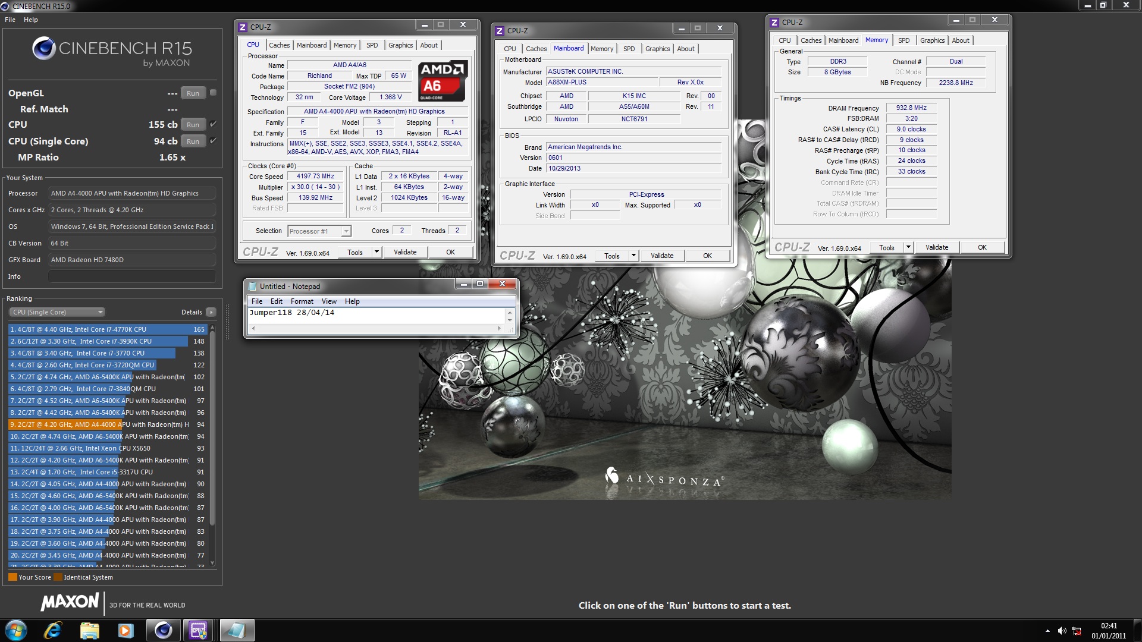This screenshot has height=642, width=1142.
Task: Switch to Cinebench taskbar icon
Action: point(163,630)
